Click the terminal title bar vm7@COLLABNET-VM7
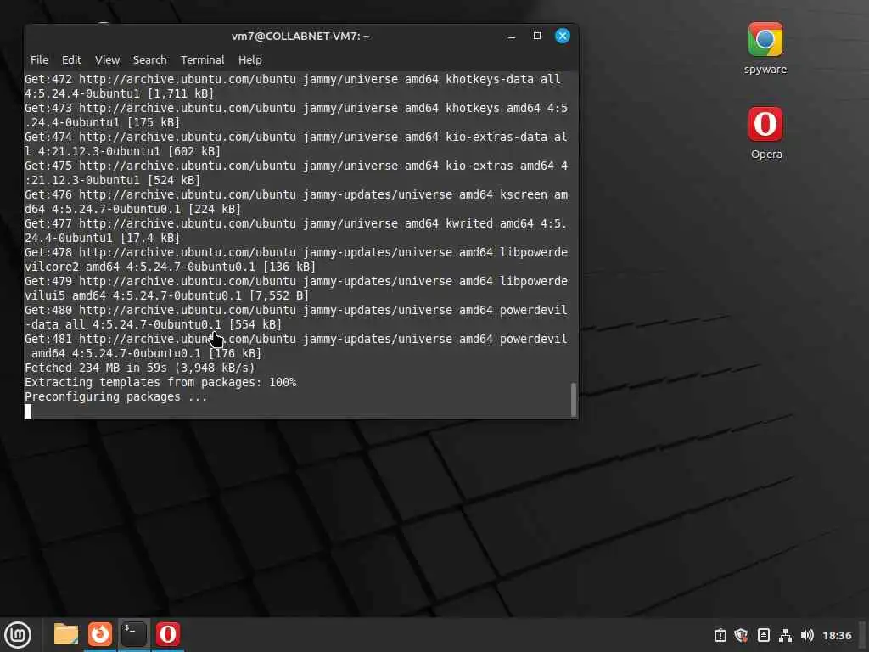The image size is (869, 652). click(300, 36)
